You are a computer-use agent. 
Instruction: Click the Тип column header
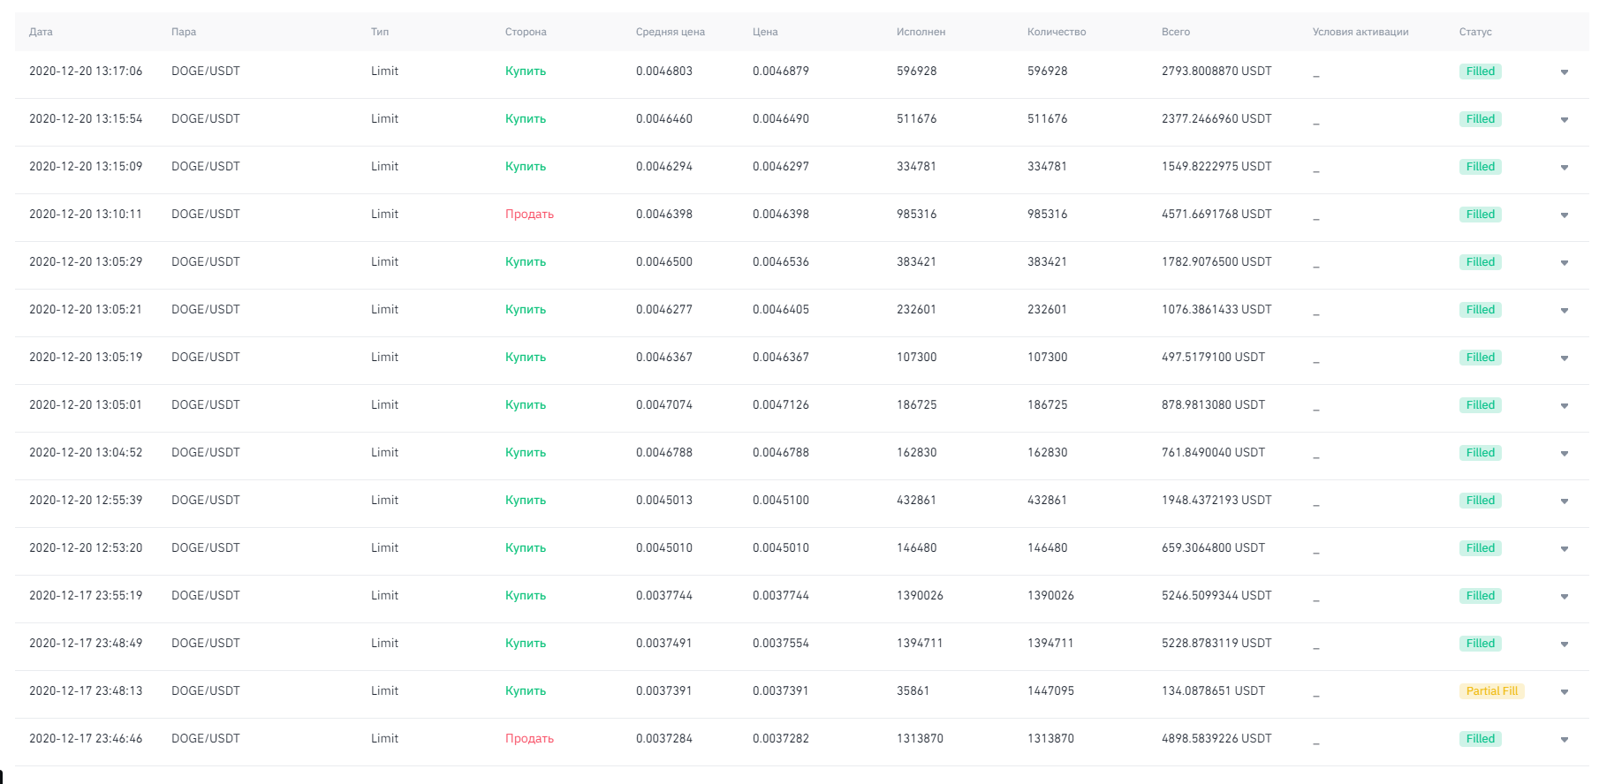click(380, 32)
